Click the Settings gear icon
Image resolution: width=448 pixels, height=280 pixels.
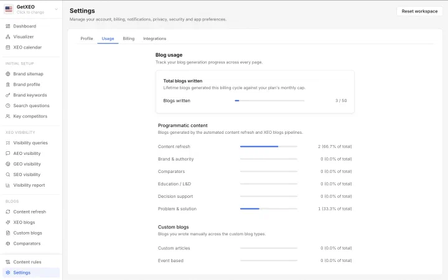7,273
